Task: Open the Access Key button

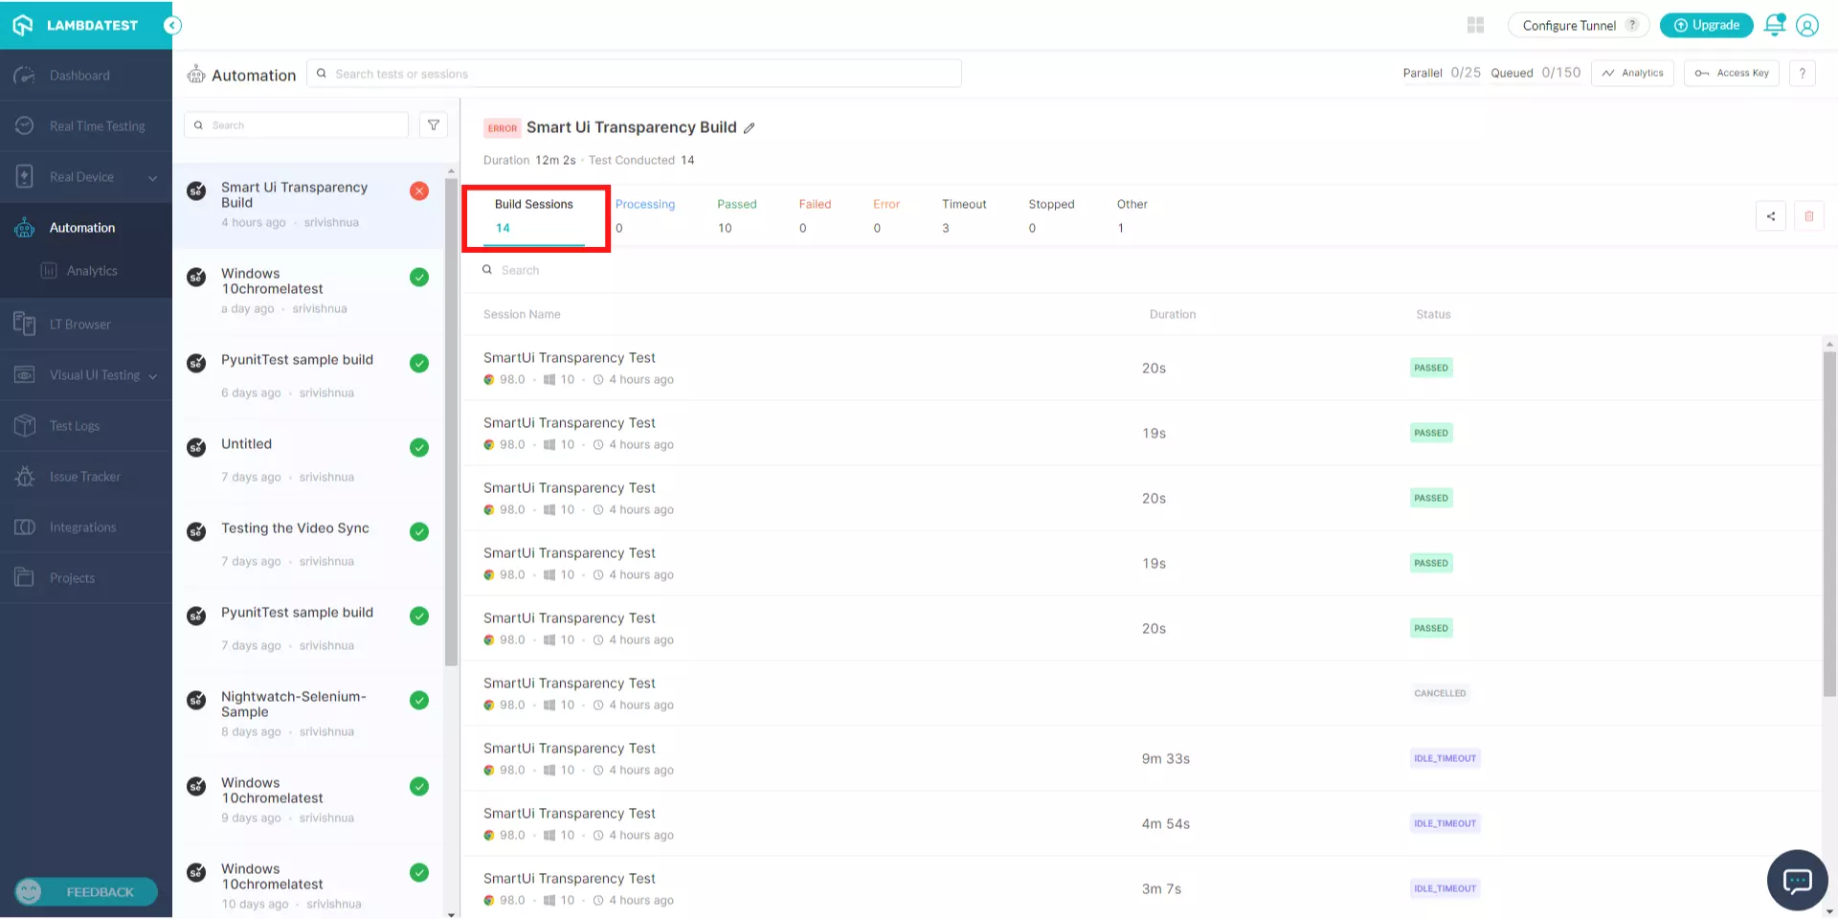Action: 1731,74
